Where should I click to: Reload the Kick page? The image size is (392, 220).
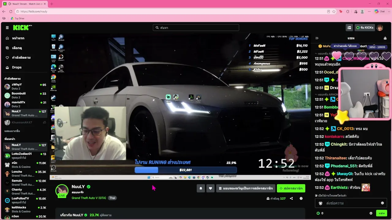point(11,11)
